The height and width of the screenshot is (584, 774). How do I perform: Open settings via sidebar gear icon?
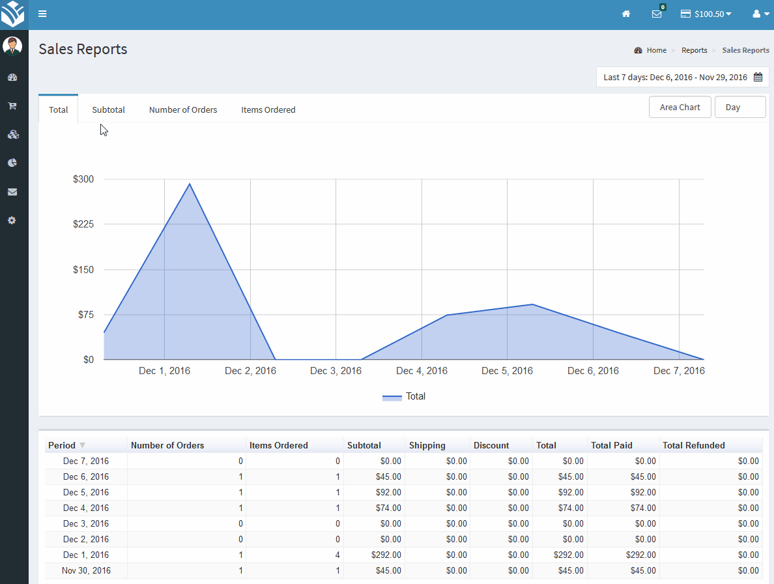[x=12, y=220]
